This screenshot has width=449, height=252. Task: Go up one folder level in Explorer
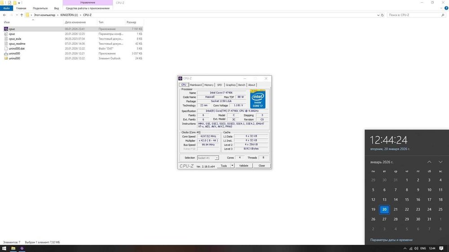pos(22,15)
